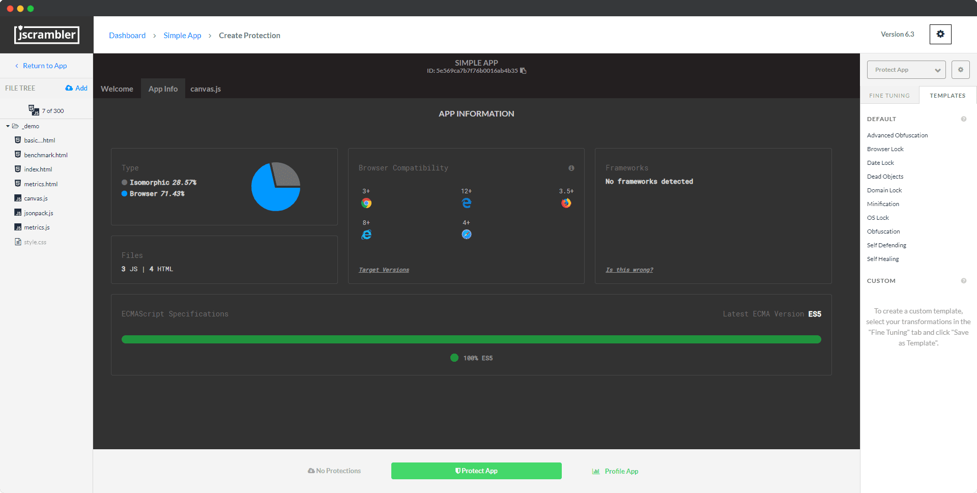The width and height of the screenshot is (977, 493).
Task: Click the file count icon beside 7 of 300
Action: pos(34,110)
